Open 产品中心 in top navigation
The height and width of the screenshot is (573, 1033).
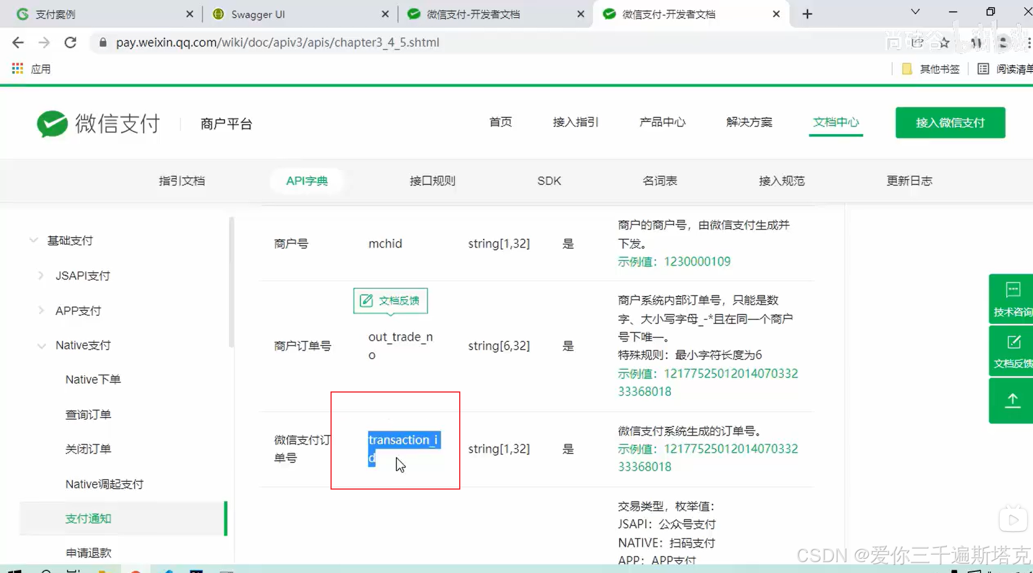click(x=662, y=122)
